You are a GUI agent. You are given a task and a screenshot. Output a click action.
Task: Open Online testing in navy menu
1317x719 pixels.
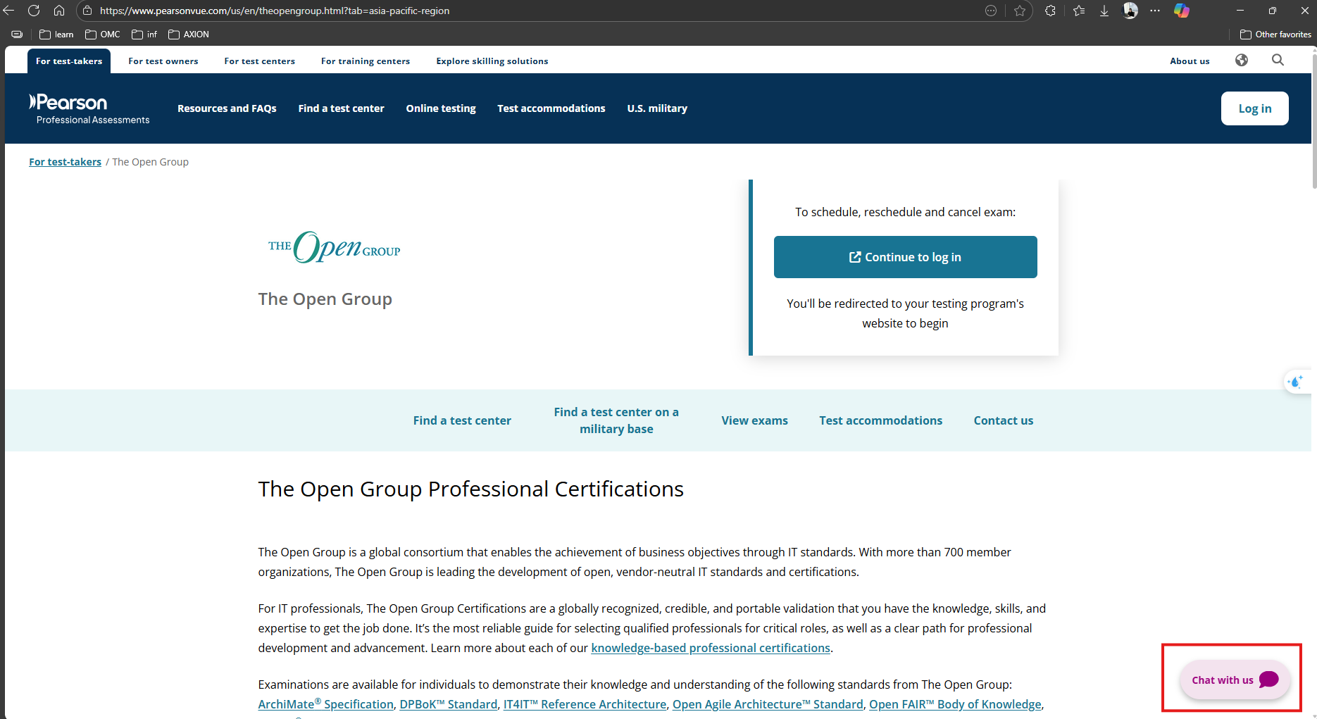point(441,108)
